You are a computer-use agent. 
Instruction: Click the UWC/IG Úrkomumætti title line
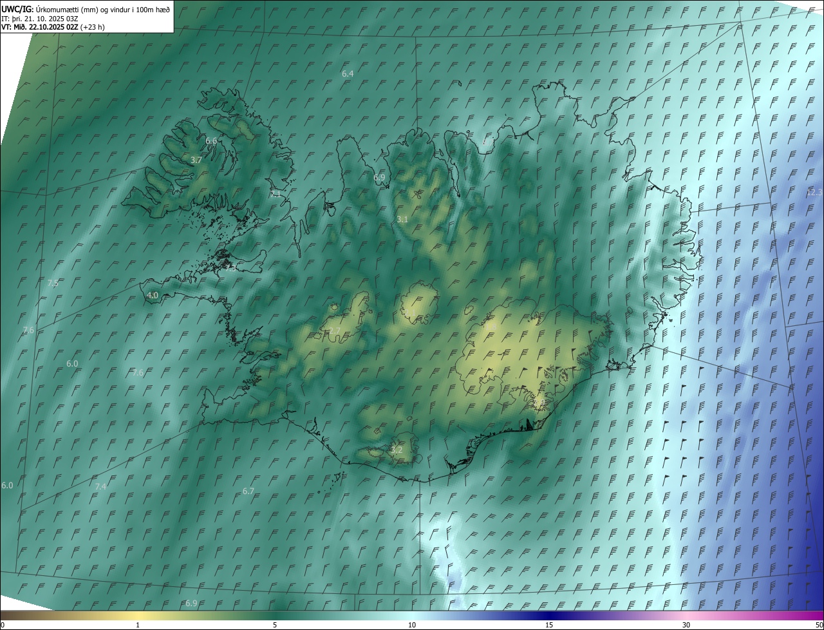click(x=86, y=8)
